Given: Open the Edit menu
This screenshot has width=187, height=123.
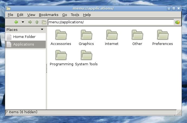Looking at the screenshot, I should [20, 15].
